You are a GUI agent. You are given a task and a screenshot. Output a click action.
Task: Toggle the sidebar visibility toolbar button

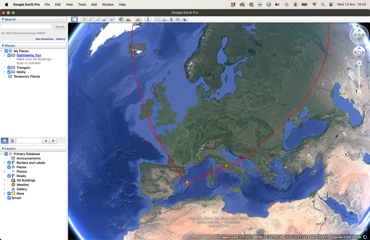tap(74, 19)
